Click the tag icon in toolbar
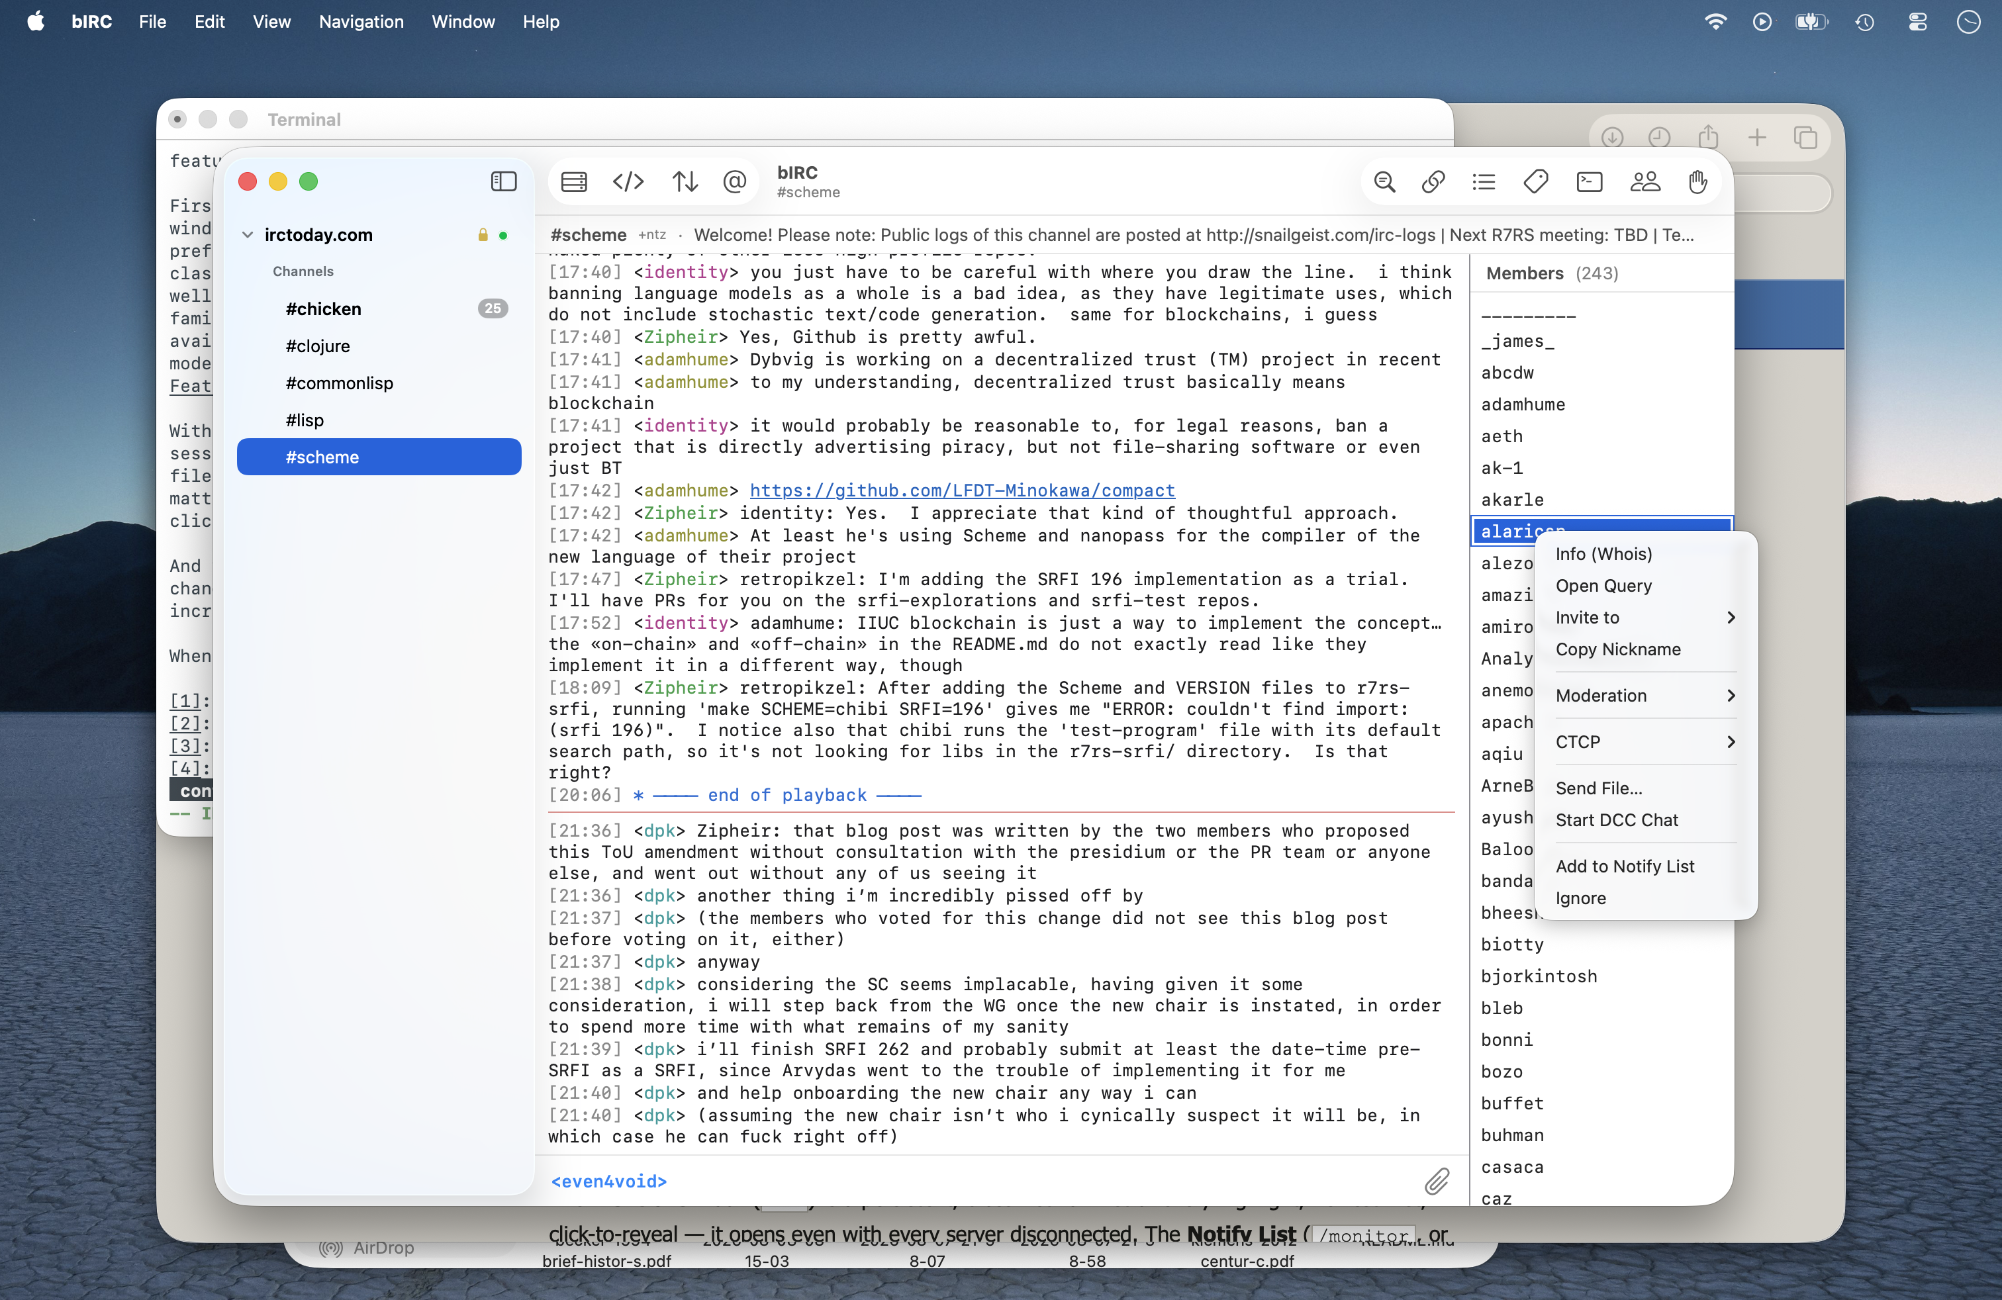The image size is (2002, 1300). coord(1536,181)
